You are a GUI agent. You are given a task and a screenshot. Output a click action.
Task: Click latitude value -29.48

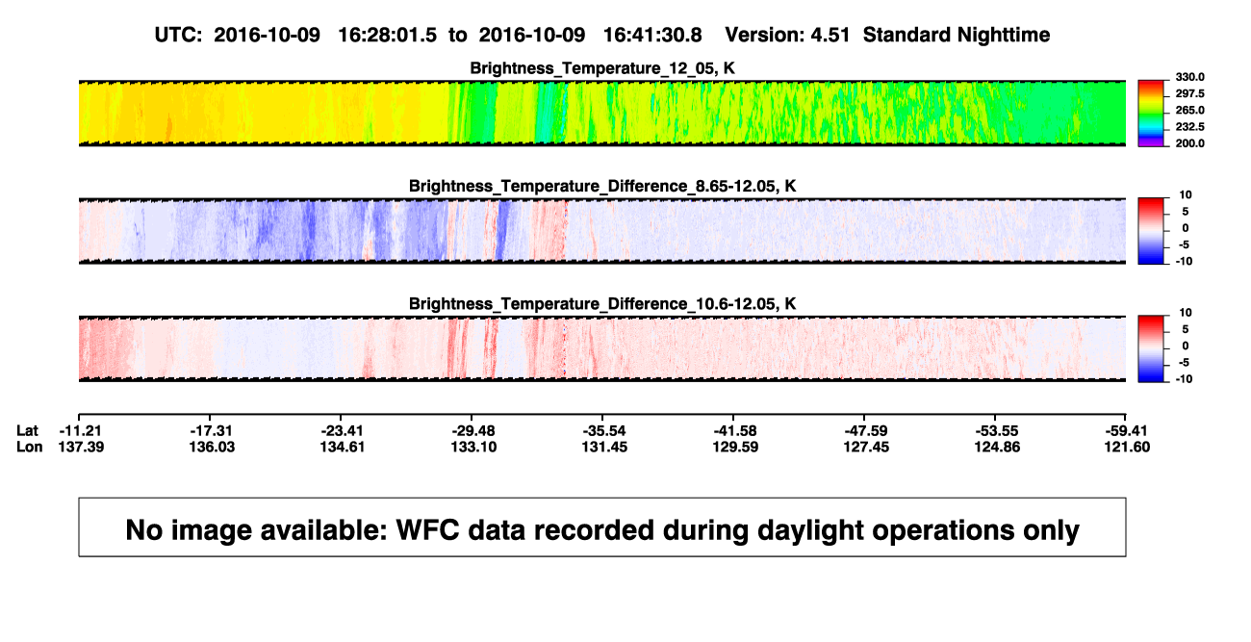[x=474, y=429]
